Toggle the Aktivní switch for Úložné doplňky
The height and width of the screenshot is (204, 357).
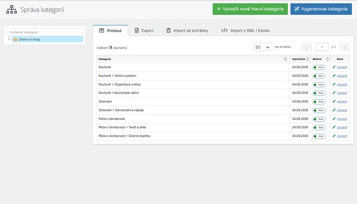pos(319,136)
